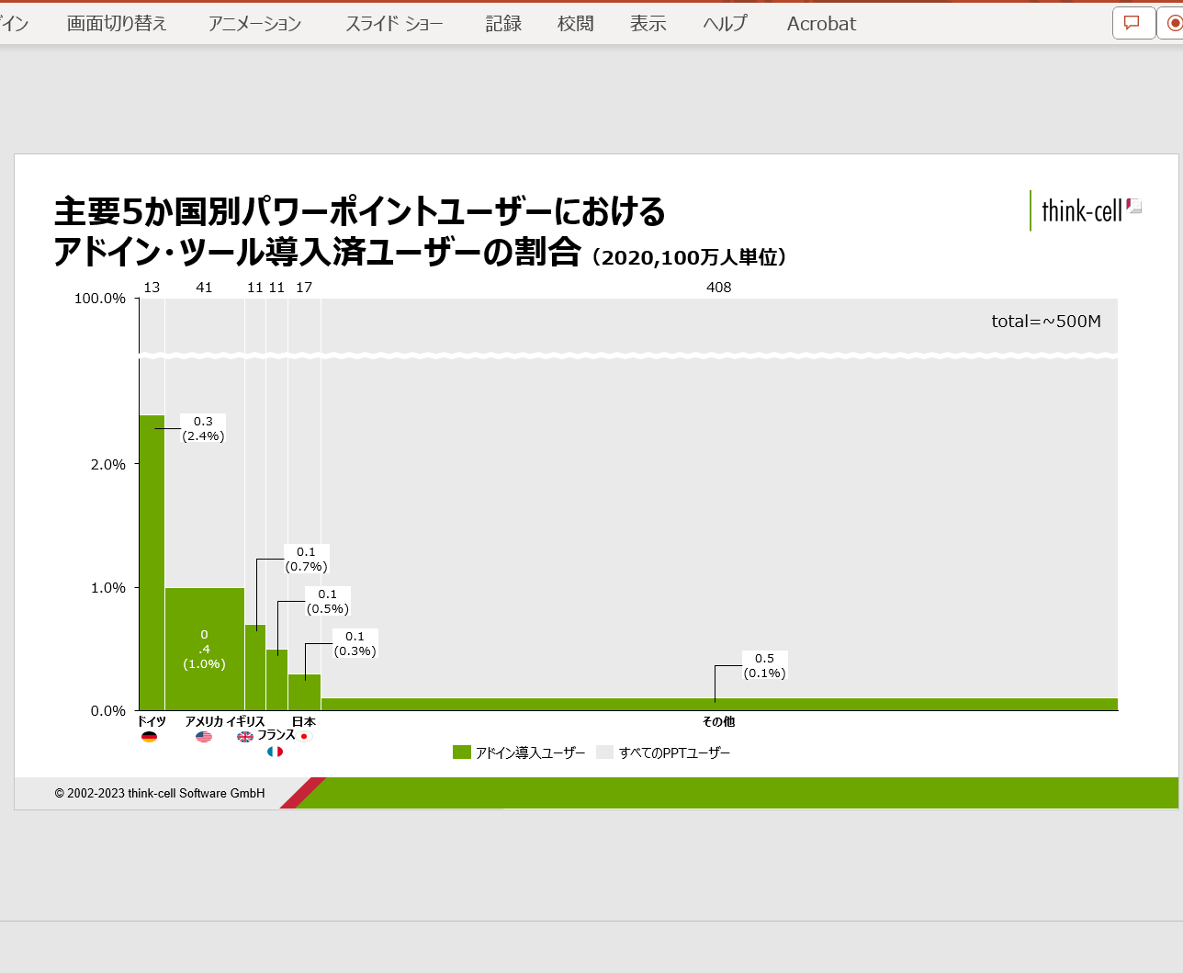This screenshot has height=973, width=1183.
Task: Select the Japanese flag icon
Action: tap(306, 737)
